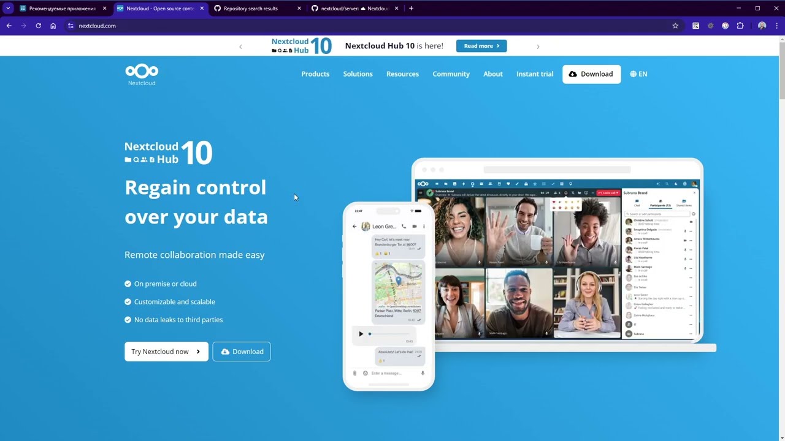This screenshot has height=441, width=785.
Task: Close the Repository search results tab
Action: pyautogui.click(x=299, y=9)
